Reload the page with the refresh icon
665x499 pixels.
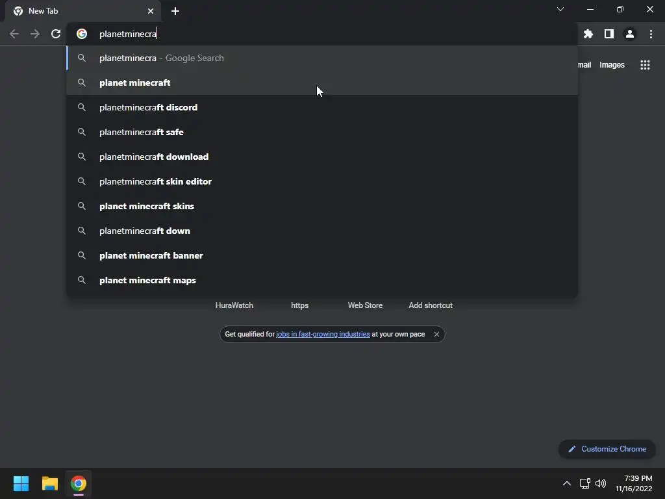click(56, 34)
